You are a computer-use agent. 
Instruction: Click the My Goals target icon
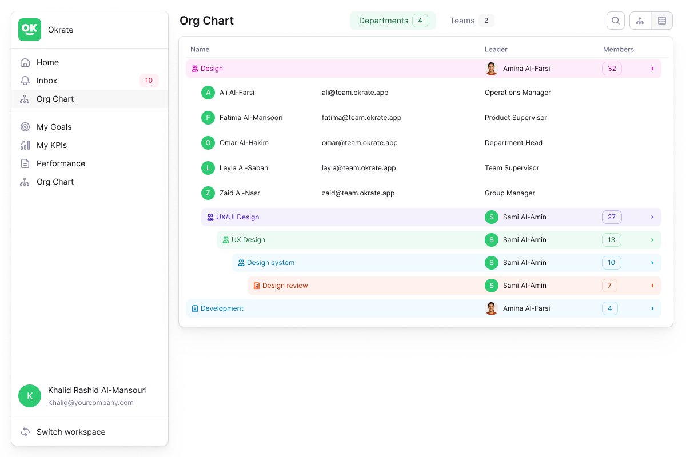[x=25, y=127]
